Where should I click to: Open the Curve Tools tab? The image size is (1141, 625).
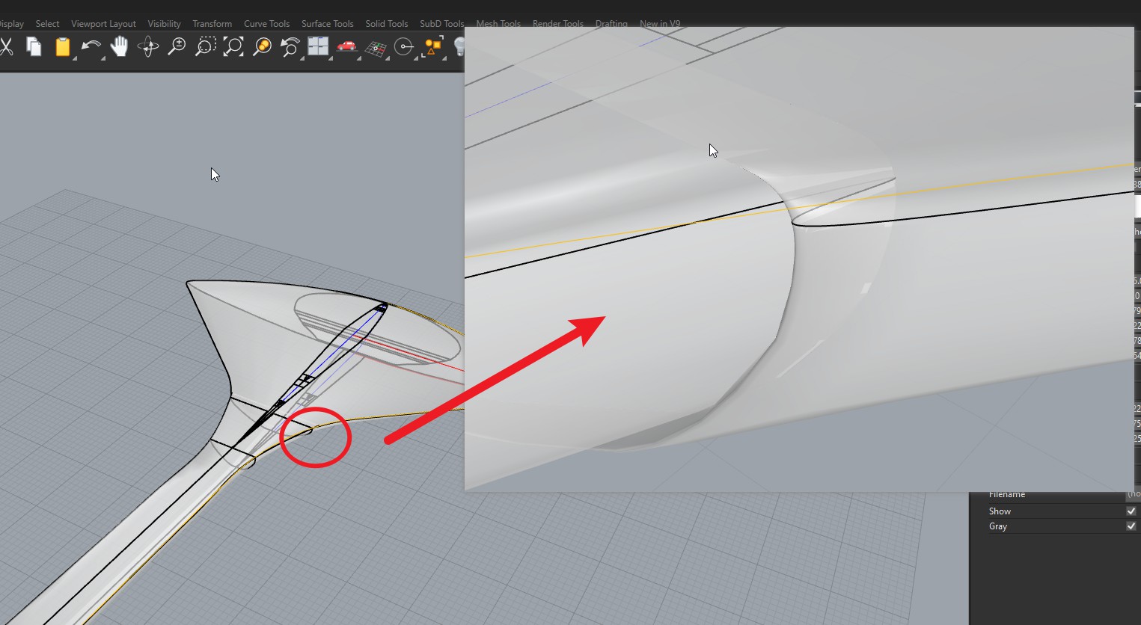pyautogui.click(x=266, y=24)
